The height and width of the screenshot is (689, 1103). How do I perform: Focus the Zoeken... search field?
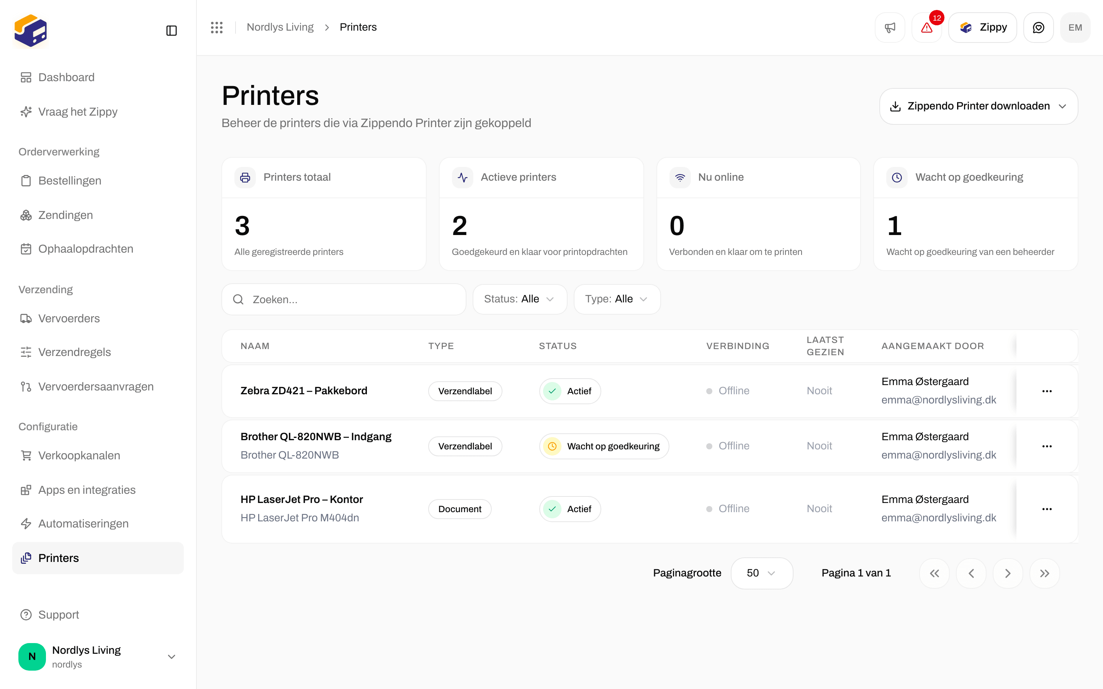click(x=344, y=299)
